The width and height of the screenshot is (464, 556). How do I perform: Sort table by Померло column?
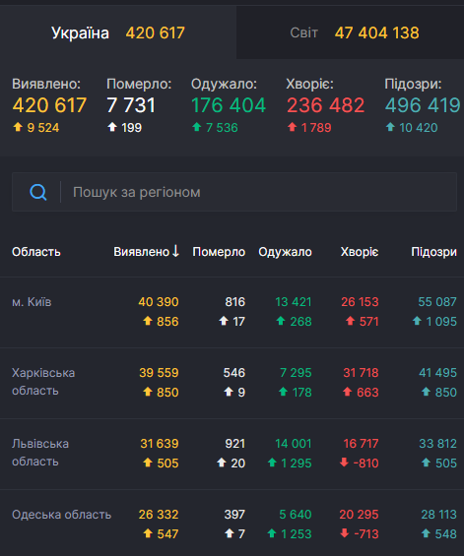coord(219,252)
